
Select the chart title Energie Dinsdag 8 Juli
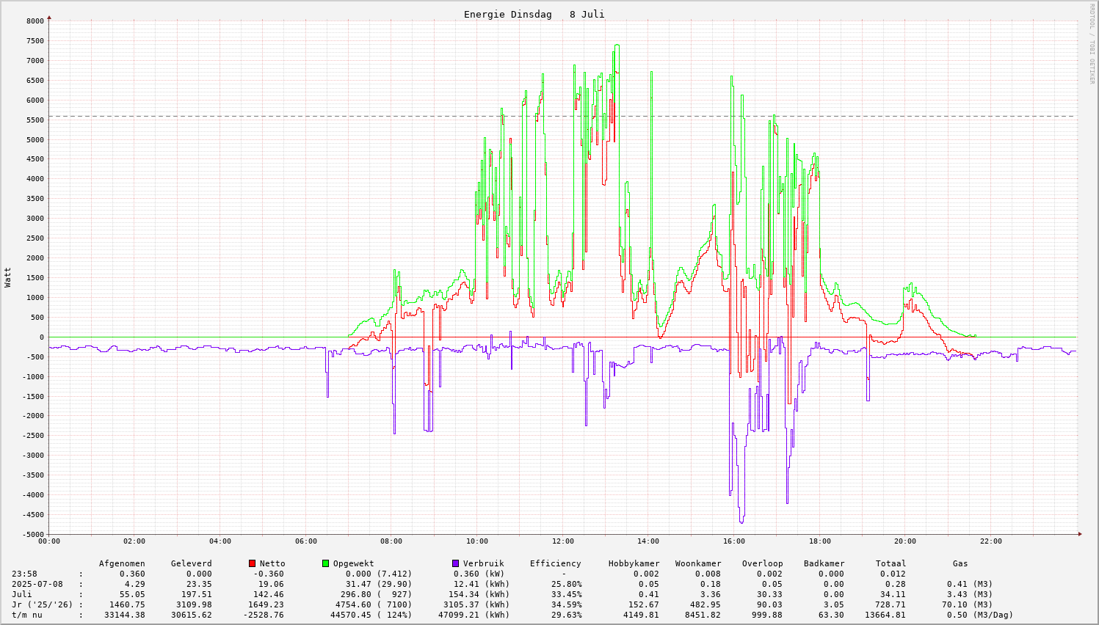[x=534, y=15]
